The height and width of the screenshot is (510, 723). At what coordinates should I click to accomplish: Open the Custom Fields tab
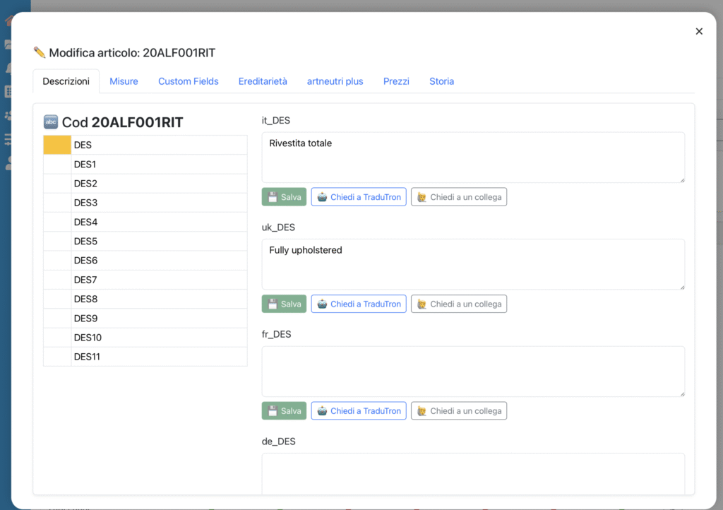(188, 81)
